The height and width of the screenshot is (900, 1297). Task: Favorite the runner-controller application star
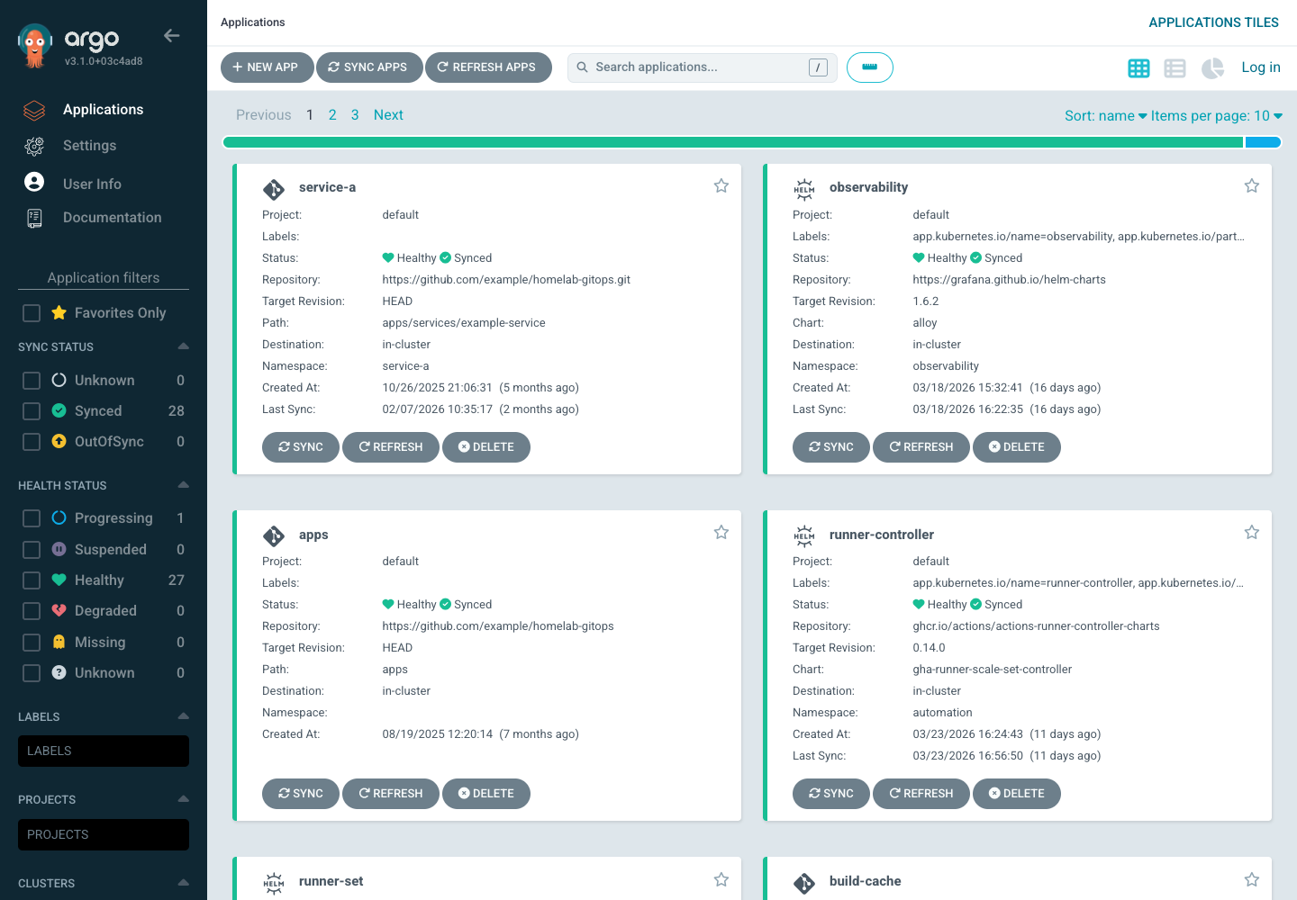(x=1252, y=532)
